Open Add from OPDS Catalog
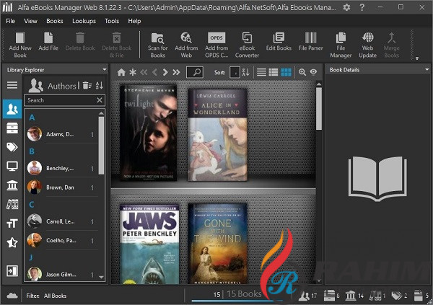 (x=216, y=45)
